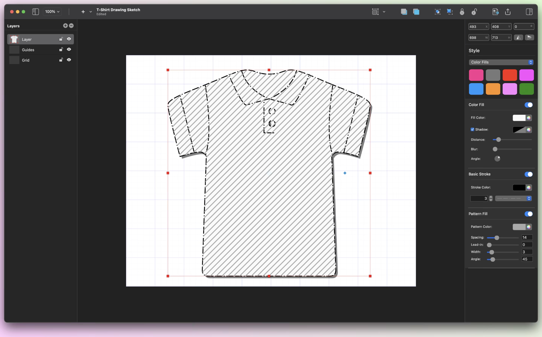Uncheck the Shadow checkbox
This screenshot has width=542, height=337.
[x=472, y=130]
